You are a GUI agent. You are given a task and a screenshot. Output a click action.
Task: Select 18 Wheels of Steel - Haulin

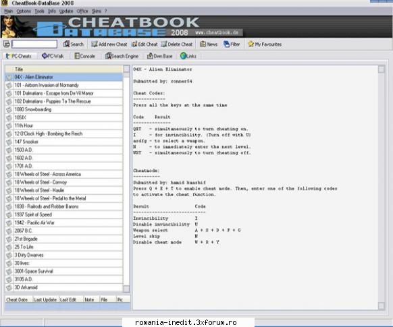click(x=64, y=190)
